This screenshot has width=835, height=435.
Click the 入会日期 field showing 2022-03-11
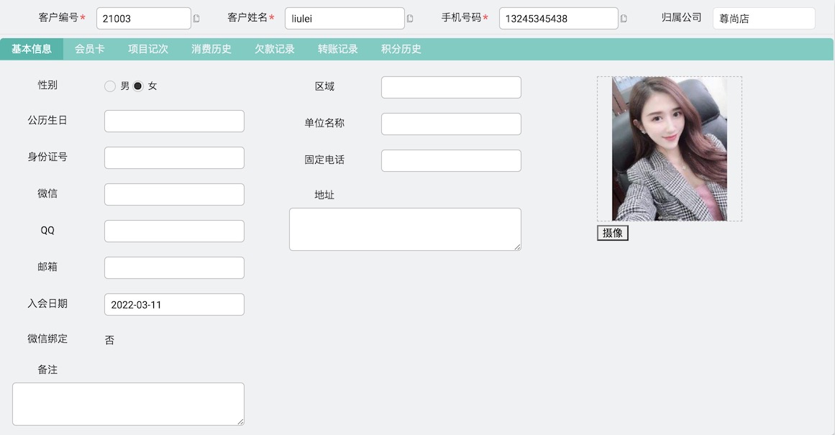pyautogui.click(x=174, y=305)
